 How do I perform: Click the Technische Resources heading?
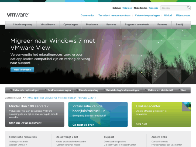[23, 137]
